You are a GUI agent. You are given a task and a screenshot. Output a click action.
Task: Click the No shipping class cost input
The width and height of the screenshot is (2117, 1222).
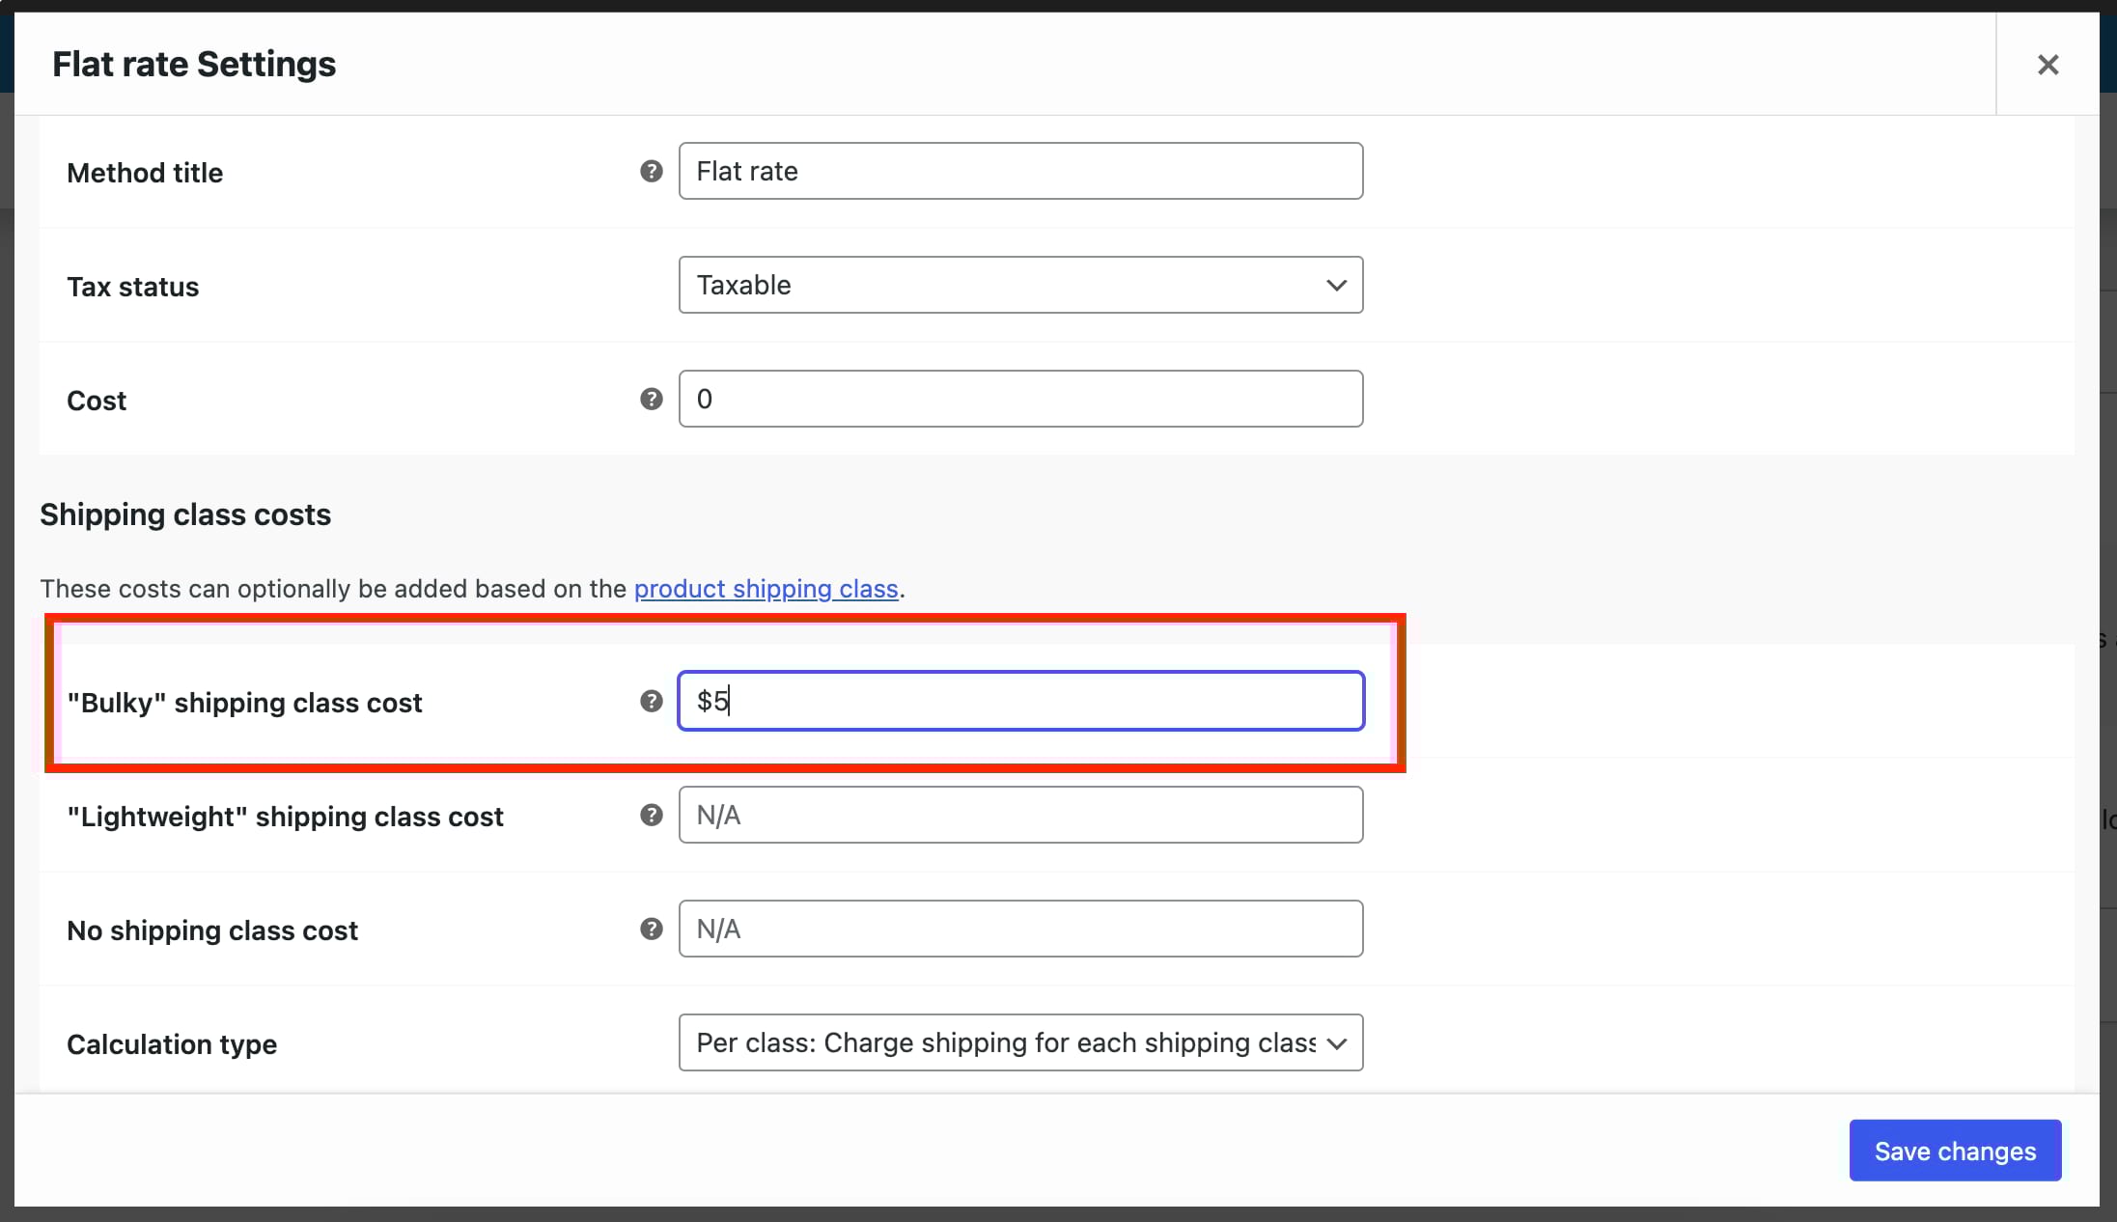[1020, 929]
